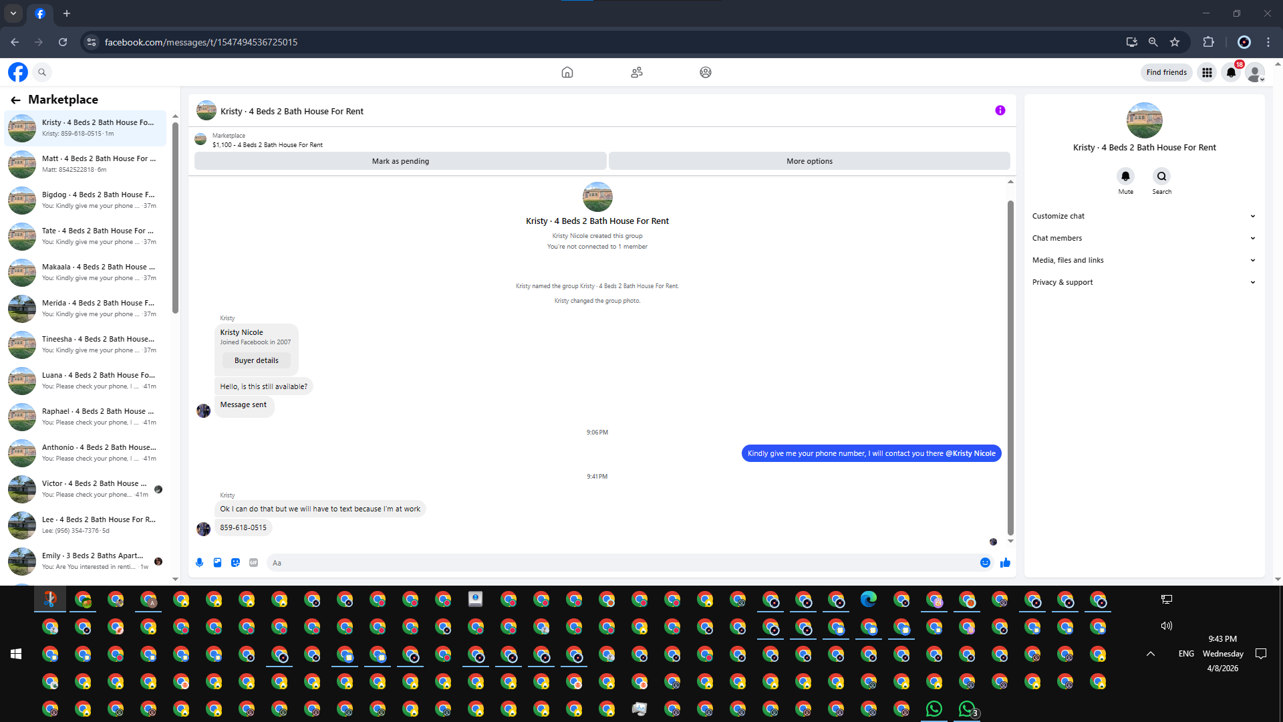Send a thumbs-up like

(1005, 563)
